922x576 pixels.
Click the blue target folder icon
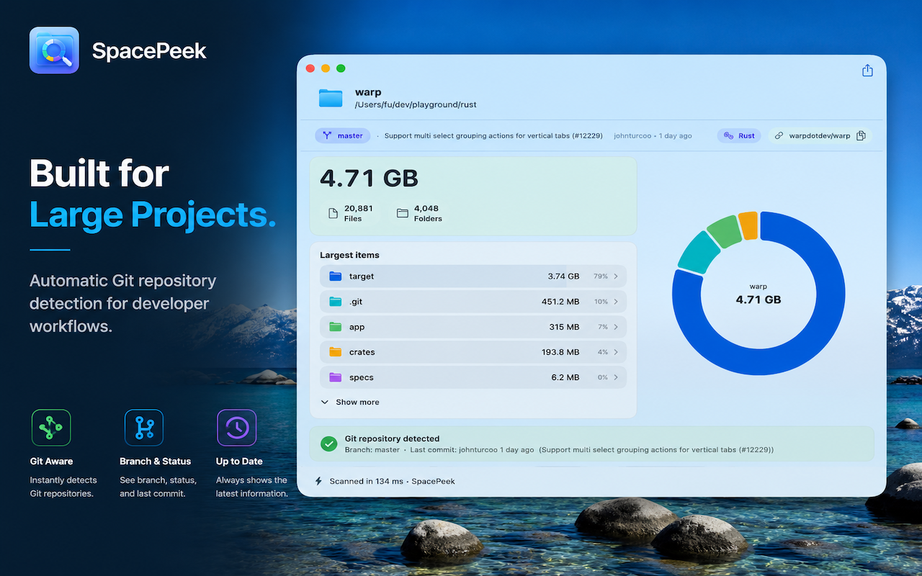click(335, 276)
